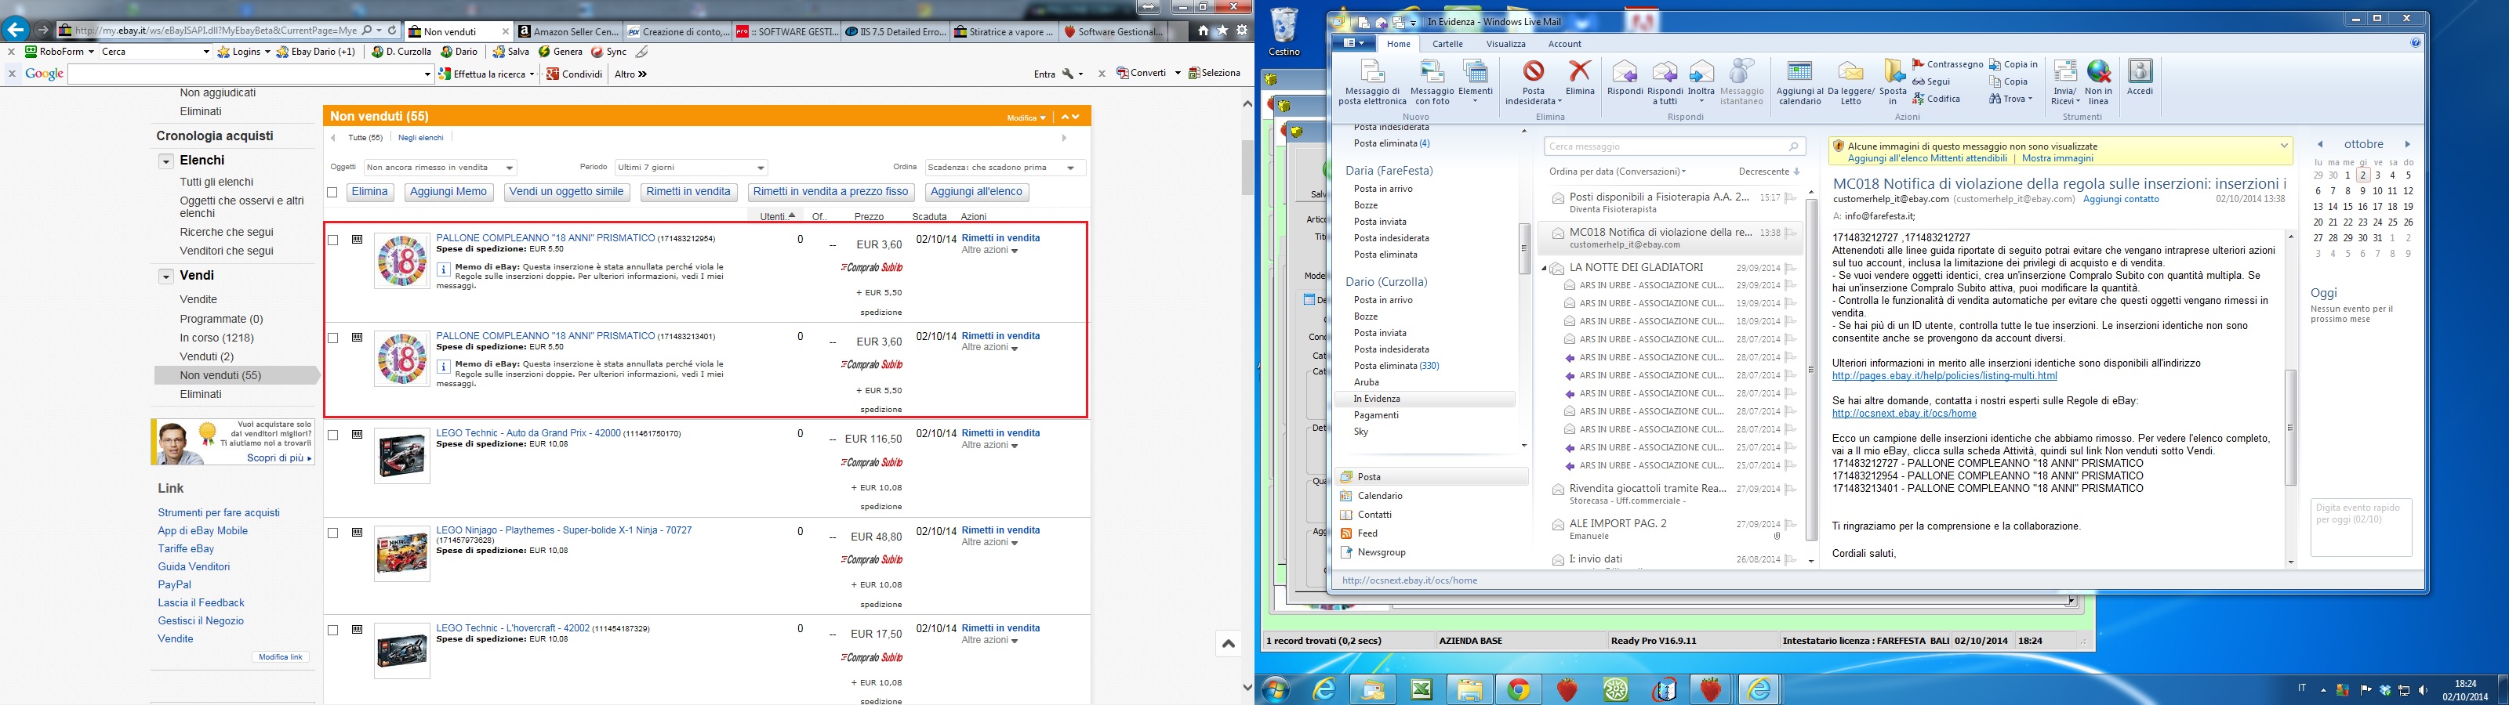
Task: Click the Accedi icon in Windows Live Mail
Action: [x=2140, y=78]
